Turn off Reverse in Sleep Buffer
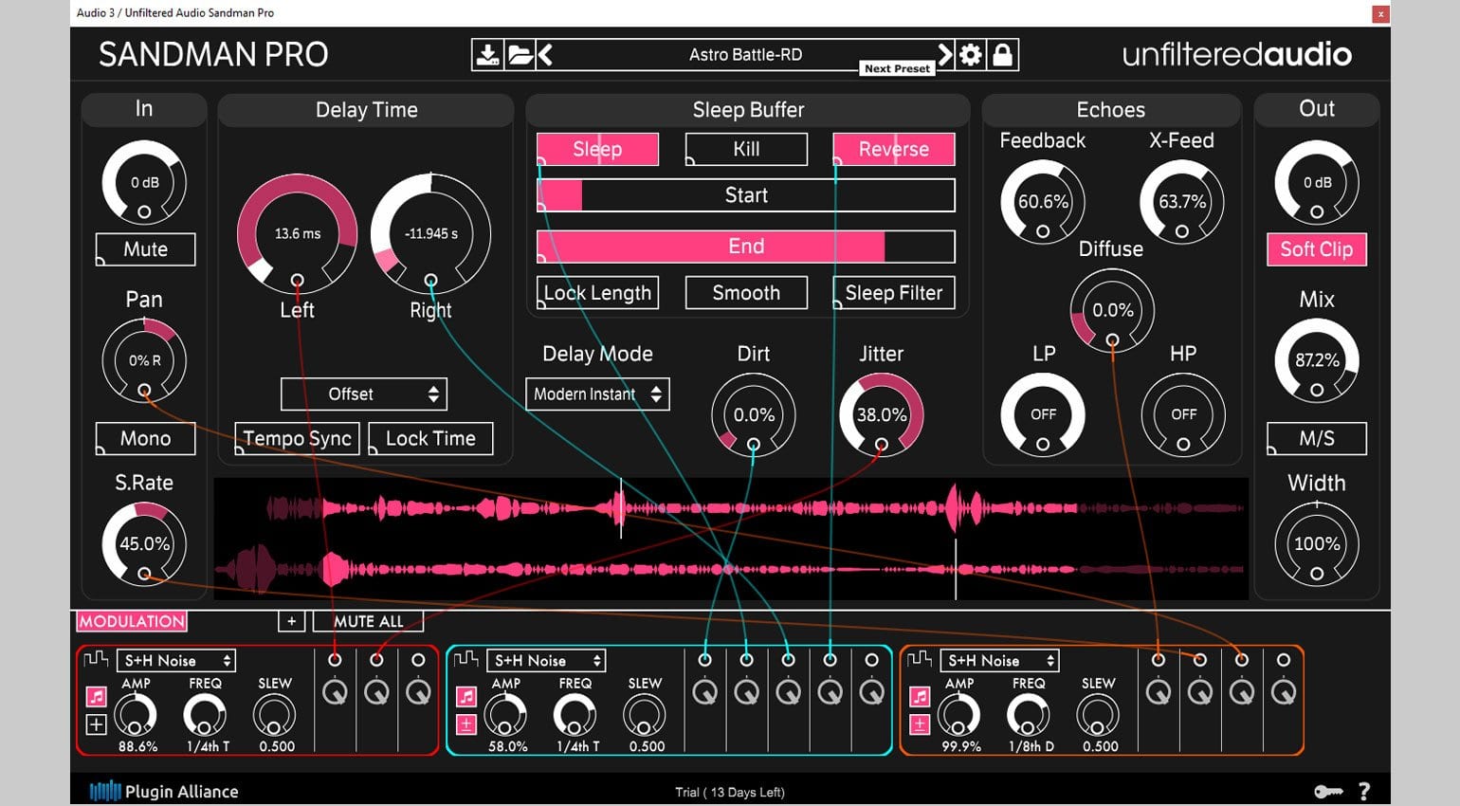Image resolution: width=1460 pixels, height=806 pixels. tap(894, 149)
